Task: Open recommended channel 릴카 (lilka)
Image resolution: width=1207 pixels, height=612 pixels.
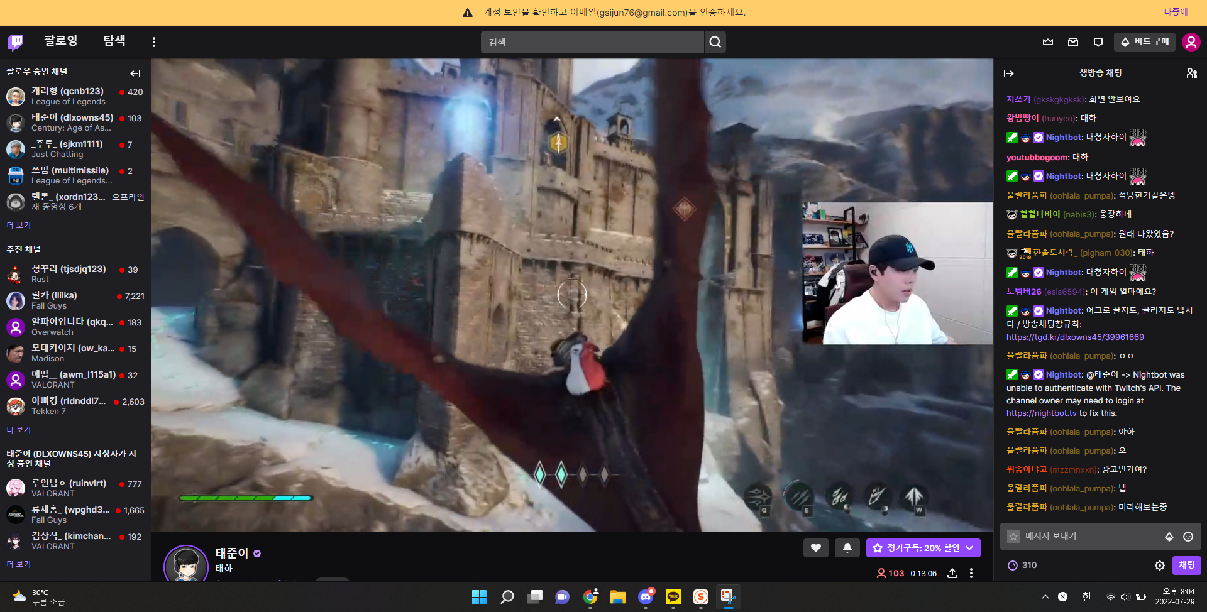Action: point(75,300)
